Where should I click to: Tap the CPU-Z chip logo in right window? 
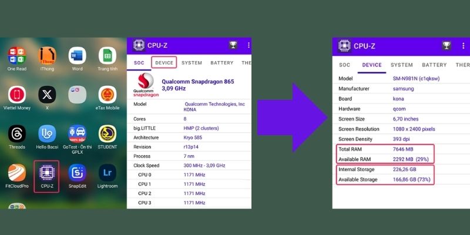[344, 46]
